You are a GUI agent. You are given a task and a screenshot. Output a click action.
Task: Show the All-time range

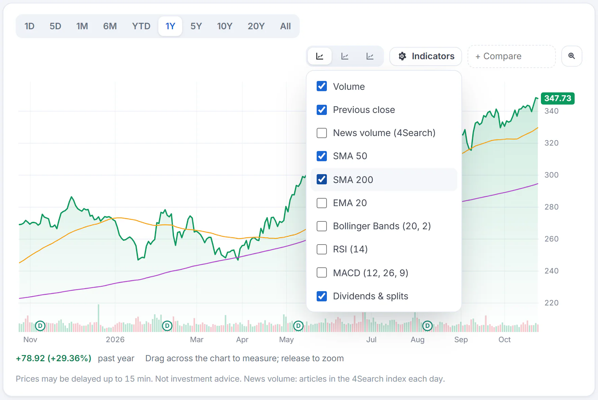(285, 26)
